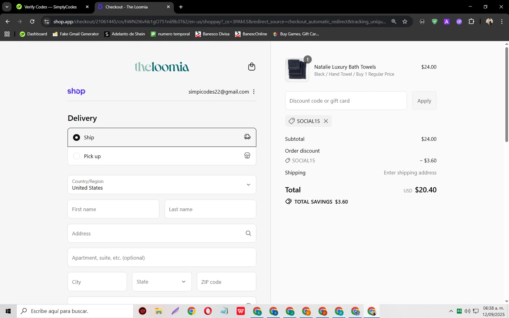This screenshot has height=318, width=509.
Task: Open File Explorer from taskbar
Action: (x=159, y=311)
